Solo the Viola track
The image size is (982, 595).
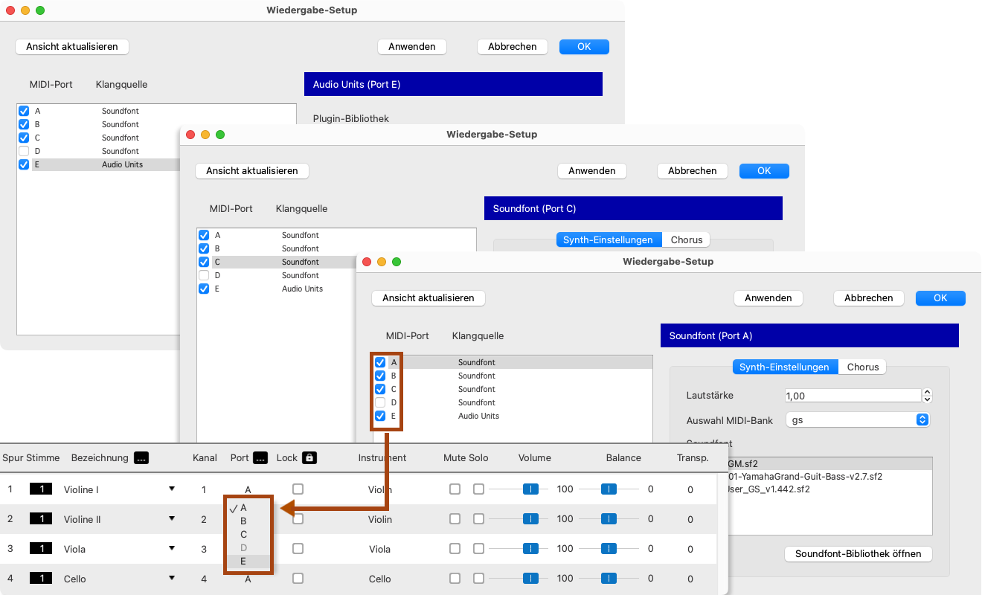(x=478, y=549)
